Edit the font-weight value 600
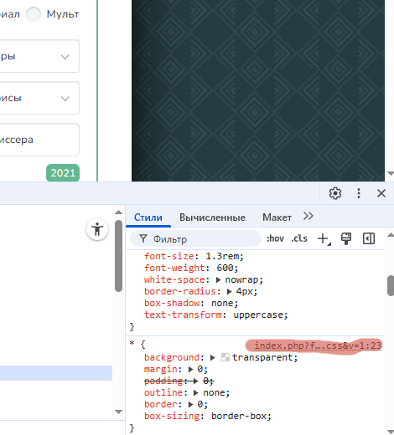The height and width of the screenshot is (435, 394). [225, 268]
